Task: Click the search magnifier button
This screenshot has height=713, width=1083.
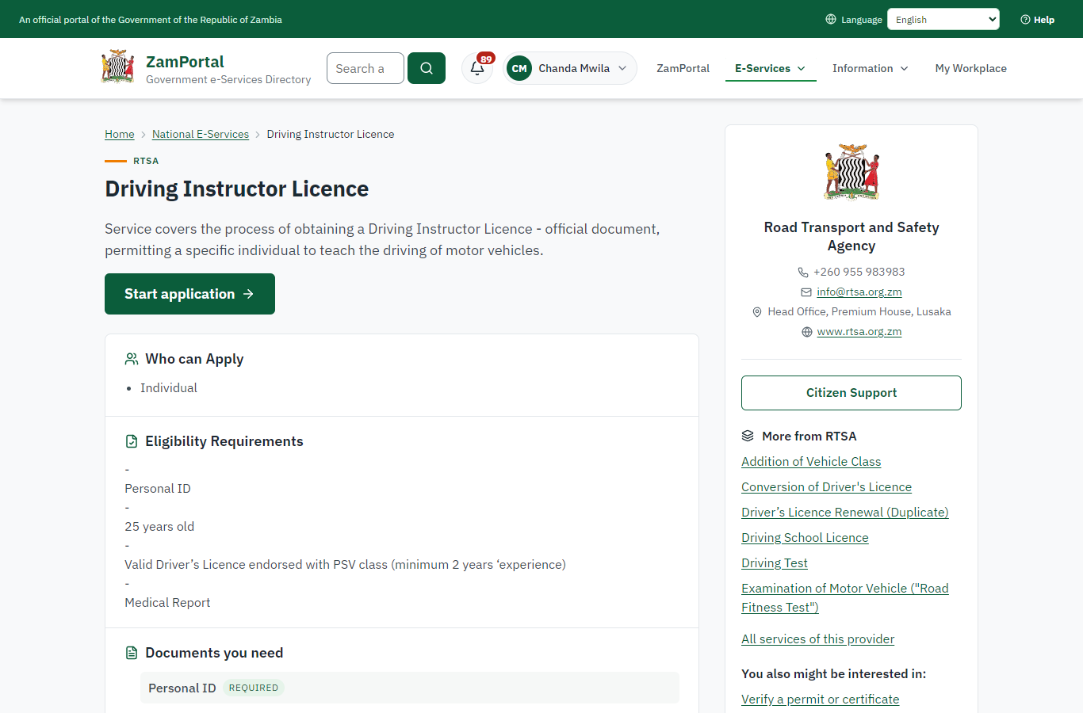Action: pos(427,68)
